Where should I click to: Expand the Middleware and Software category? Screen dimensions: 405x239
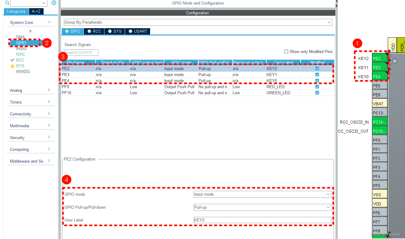click(x=30, y=161)
